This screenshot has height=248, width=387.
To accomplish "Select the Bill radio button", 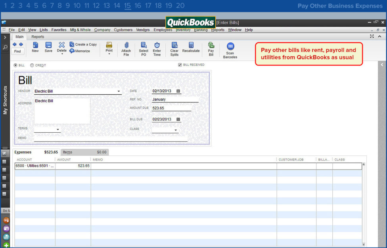I will pos(15,65).
